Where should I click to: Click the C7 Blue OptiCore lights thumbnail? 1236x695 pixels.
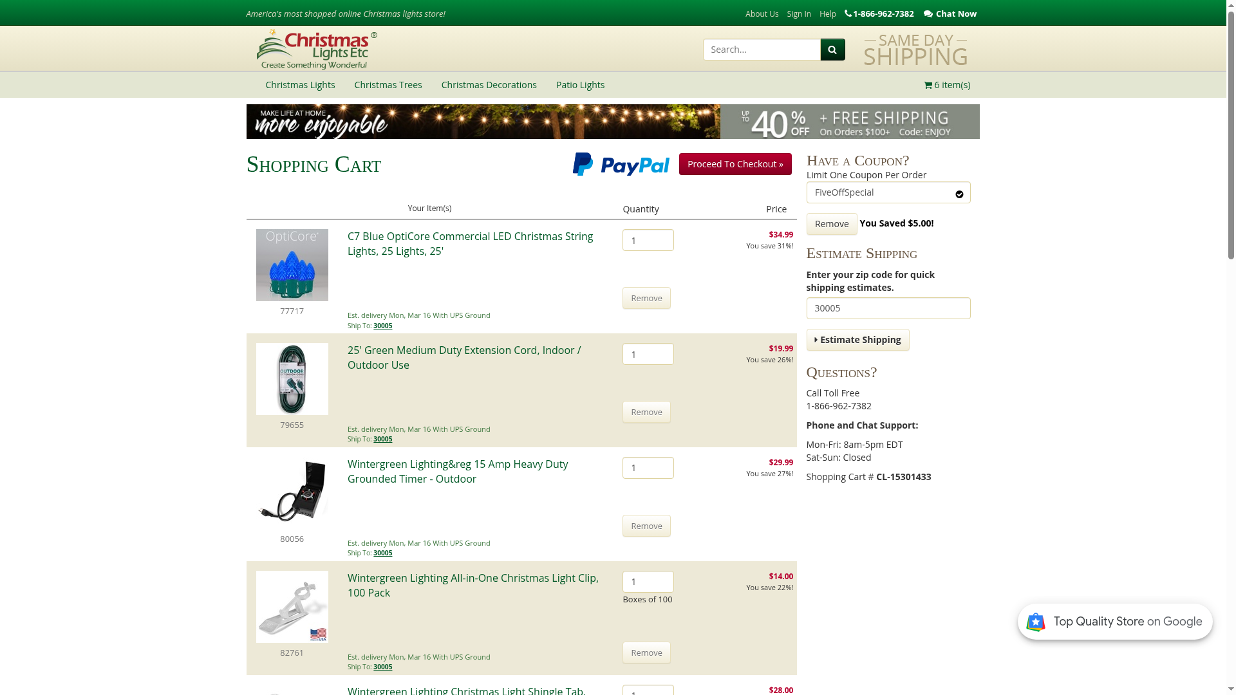(x=292, y=265)
